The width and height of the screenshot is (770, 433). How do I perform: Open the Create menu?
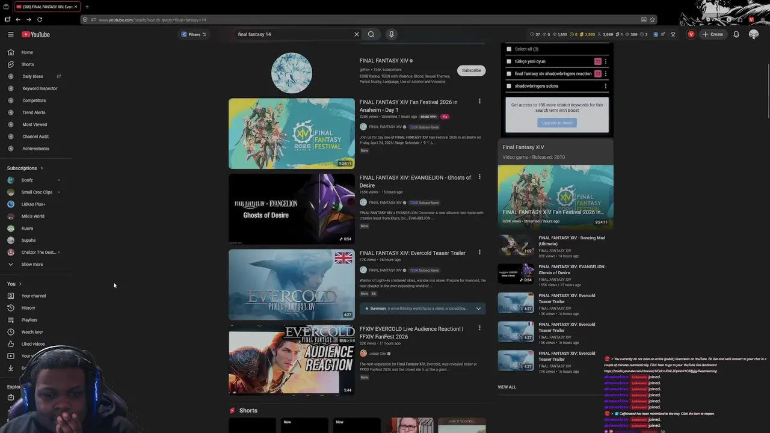click(713, 34)
